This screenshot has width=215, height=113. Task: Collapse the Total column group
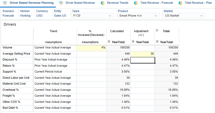point(157,30)
